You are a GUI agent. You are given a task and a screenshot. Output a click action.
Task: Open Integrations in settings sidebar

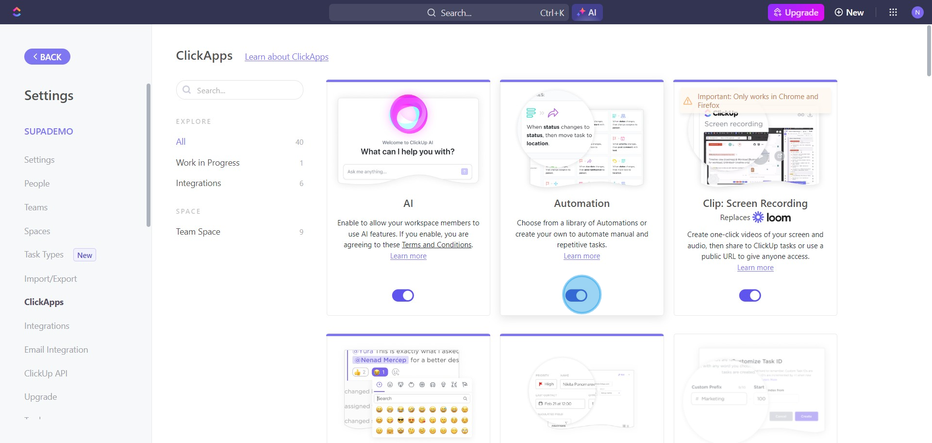47,326
